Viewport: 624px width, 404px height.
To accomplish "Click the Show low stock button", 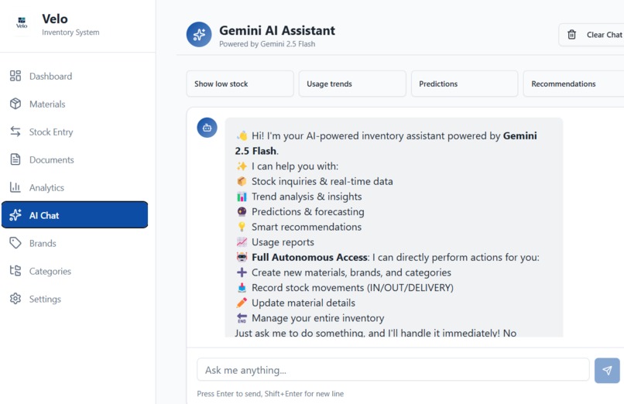I will (x=240, y=84).
